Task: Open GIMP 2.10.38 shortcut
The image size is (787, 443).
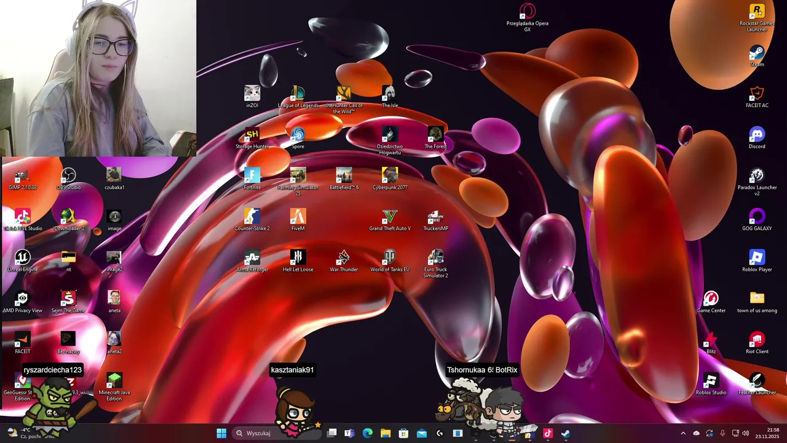Action: point(23,179)
